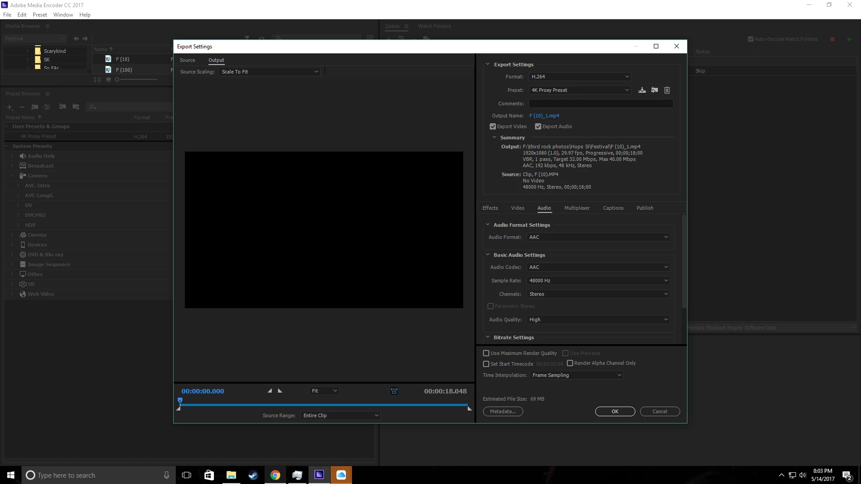This screenshot has height=484, width=861.
Task: Toggle the aspect ratio correction icon
Action: (x=394, y=391)
